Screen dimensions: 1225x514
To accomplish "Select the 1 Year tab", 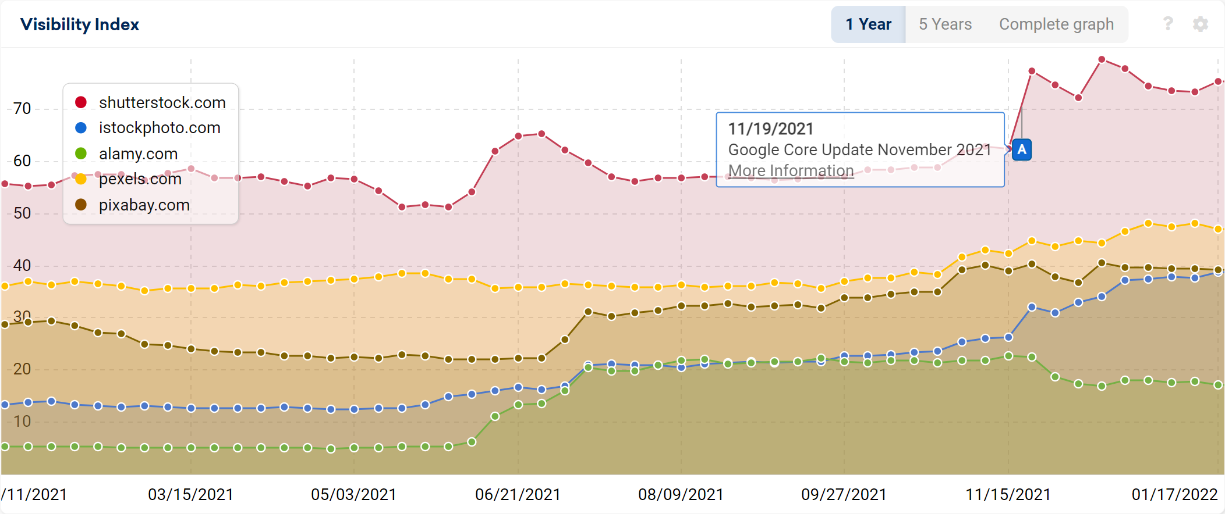I will tap(868, 24).
